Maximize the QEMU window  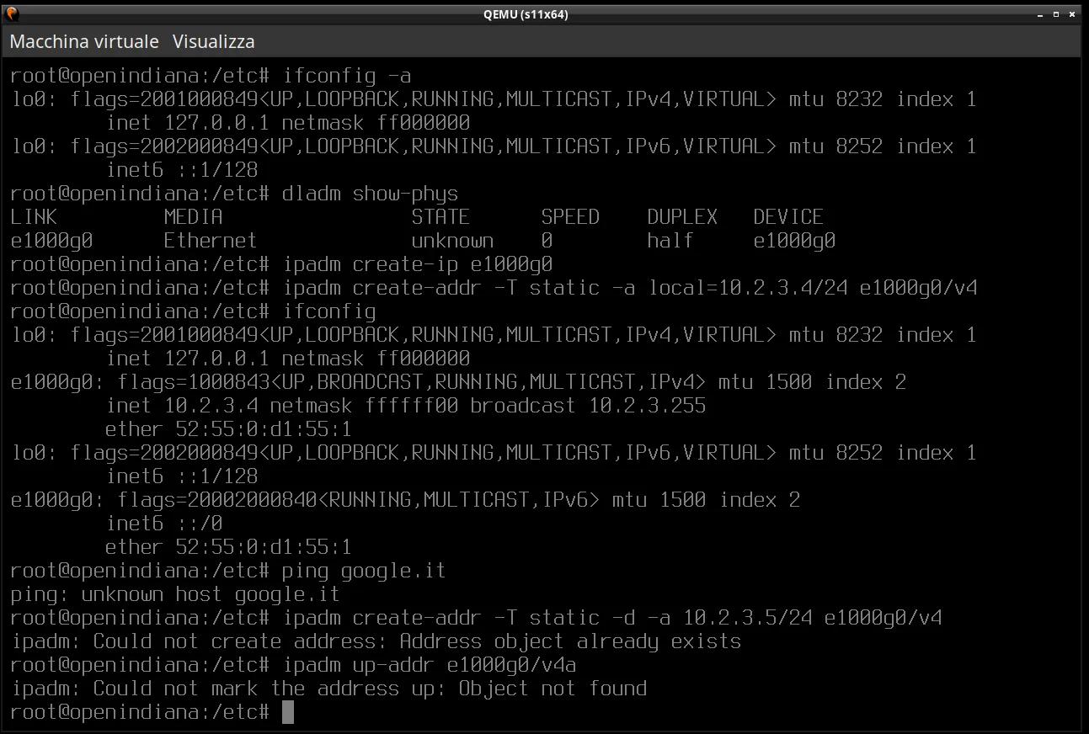pyautogui.click(x=1056, y=14)
